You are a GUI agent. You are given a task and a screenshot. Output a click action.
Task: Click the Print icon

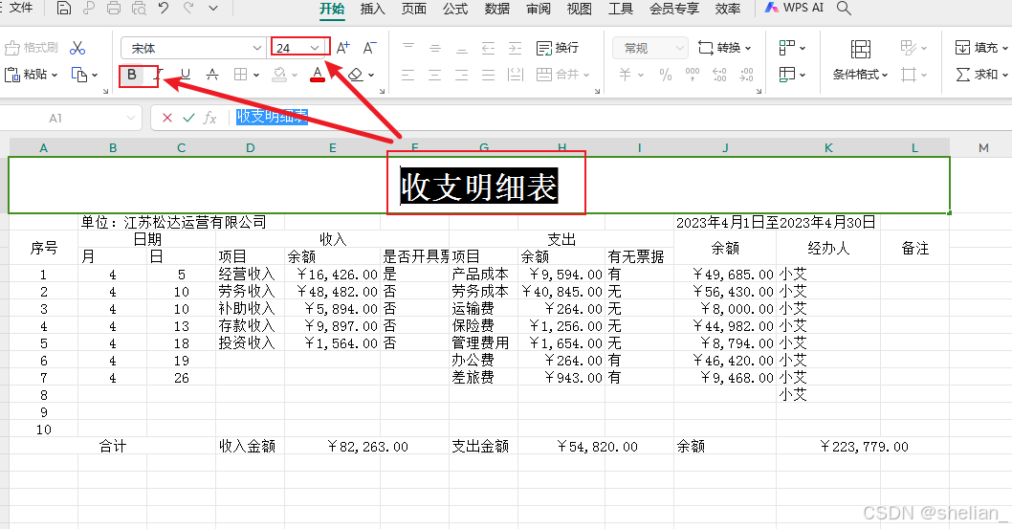point(114,9)
